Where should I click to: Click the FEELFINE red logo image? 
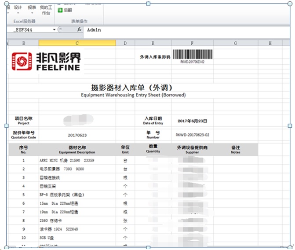tap(46, 61)
